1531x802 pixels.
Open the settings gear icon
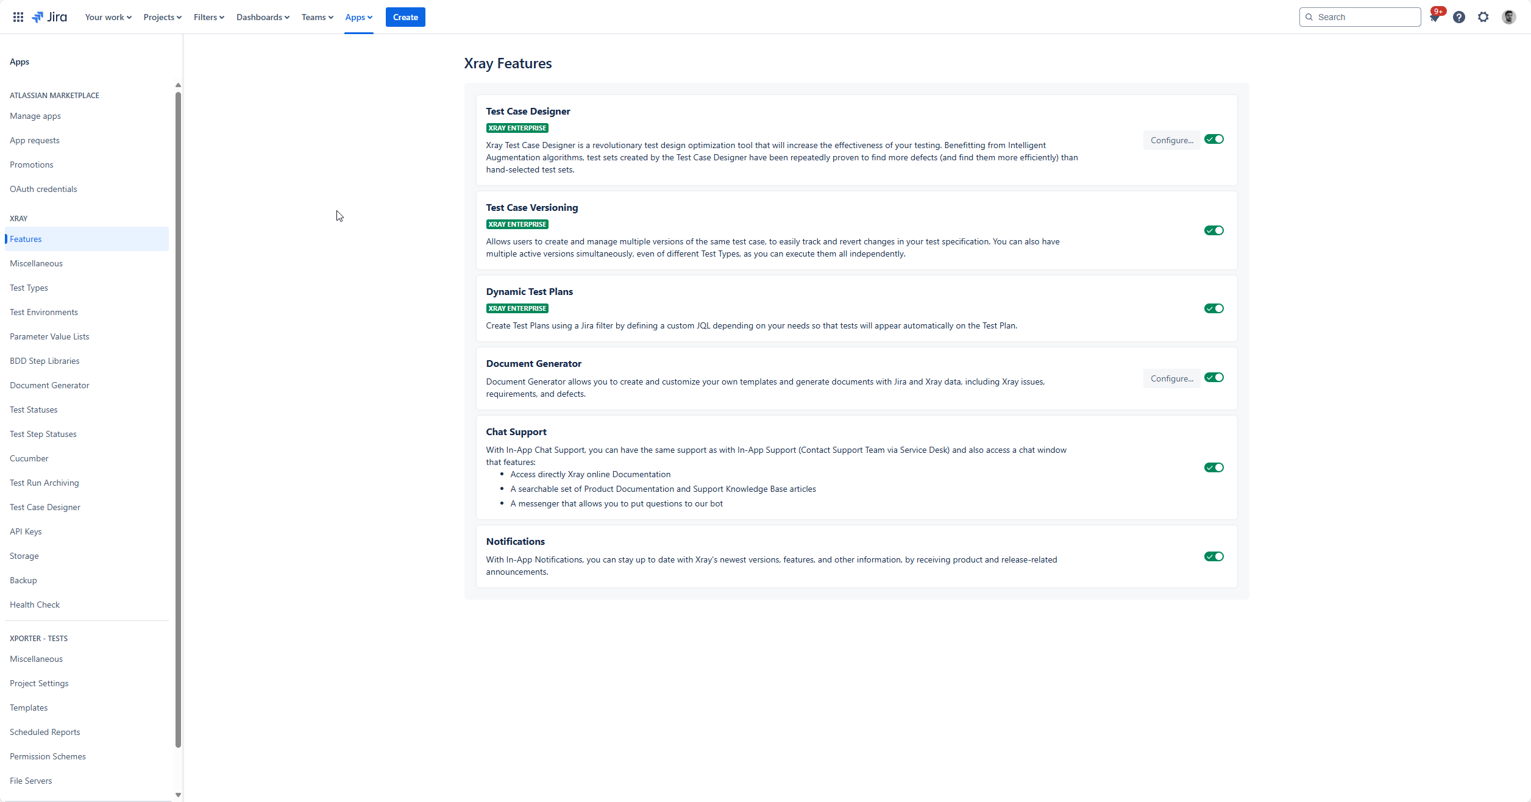coord(1483,17)
